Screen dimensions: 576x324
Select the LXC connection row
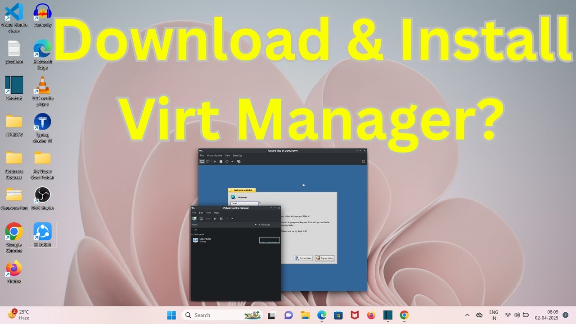pyautogui.click(x=236, y=229)
